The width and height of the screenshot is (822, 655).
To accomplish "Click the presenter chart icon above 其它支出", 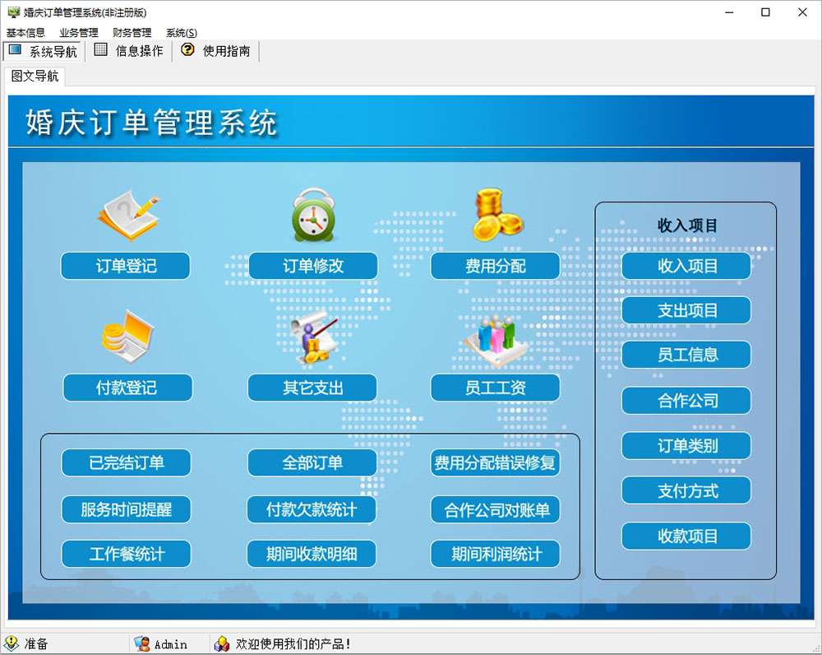I will (x=315, y=338).
